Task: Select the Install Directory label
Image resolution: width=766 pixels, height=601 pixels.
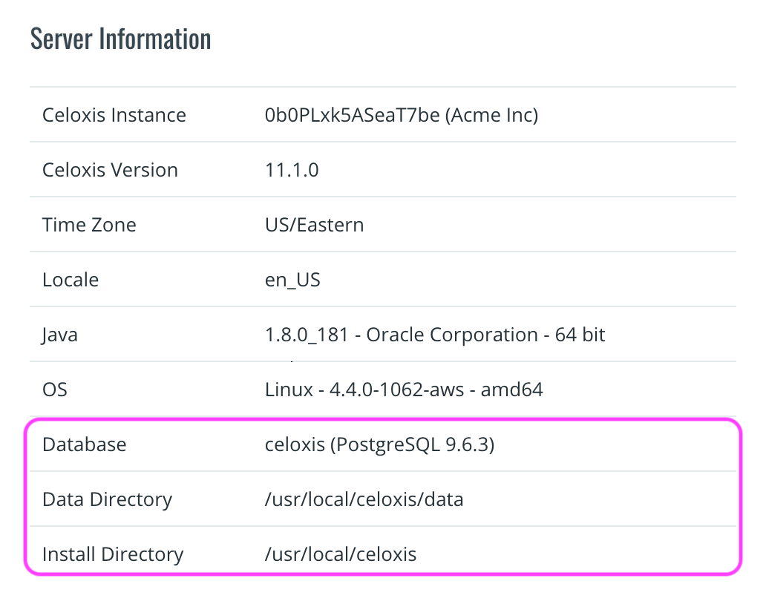Action: click(113, 554)
